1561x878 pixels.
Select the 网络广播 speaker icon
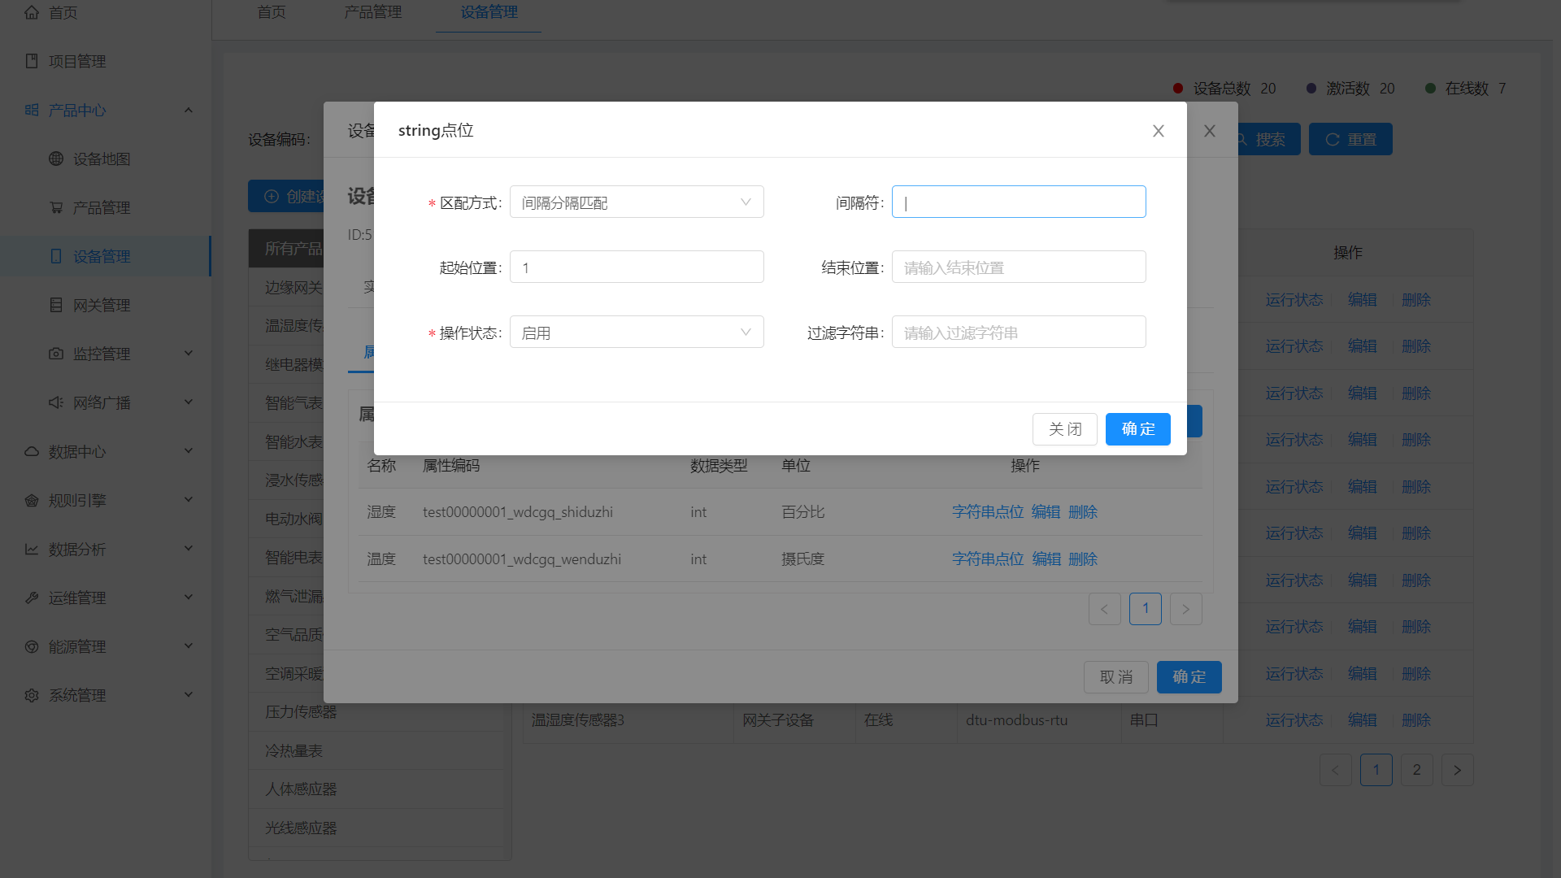55,402
